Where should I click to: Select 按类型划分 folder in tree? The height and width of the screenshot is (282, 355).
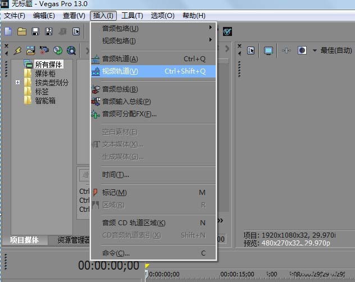52,83
